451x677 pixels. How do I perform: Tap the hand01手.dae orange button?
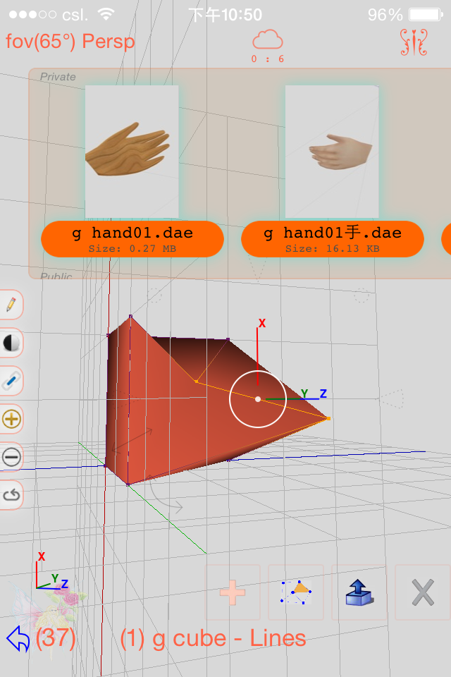pos(333,239)
